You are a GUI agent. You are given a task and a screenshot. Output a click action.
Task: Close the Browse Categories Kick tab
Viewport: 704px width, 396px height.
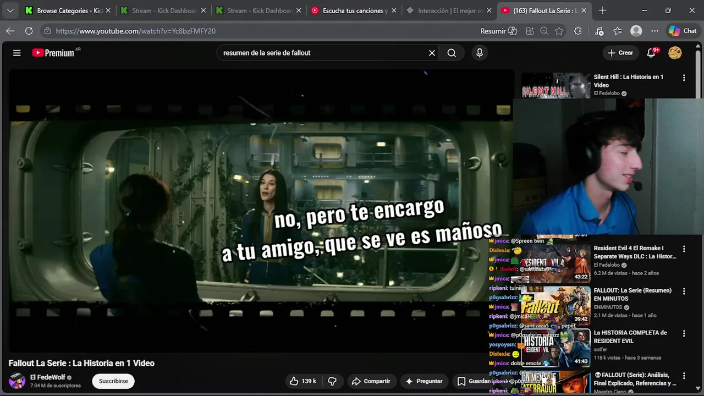point(108,10)
